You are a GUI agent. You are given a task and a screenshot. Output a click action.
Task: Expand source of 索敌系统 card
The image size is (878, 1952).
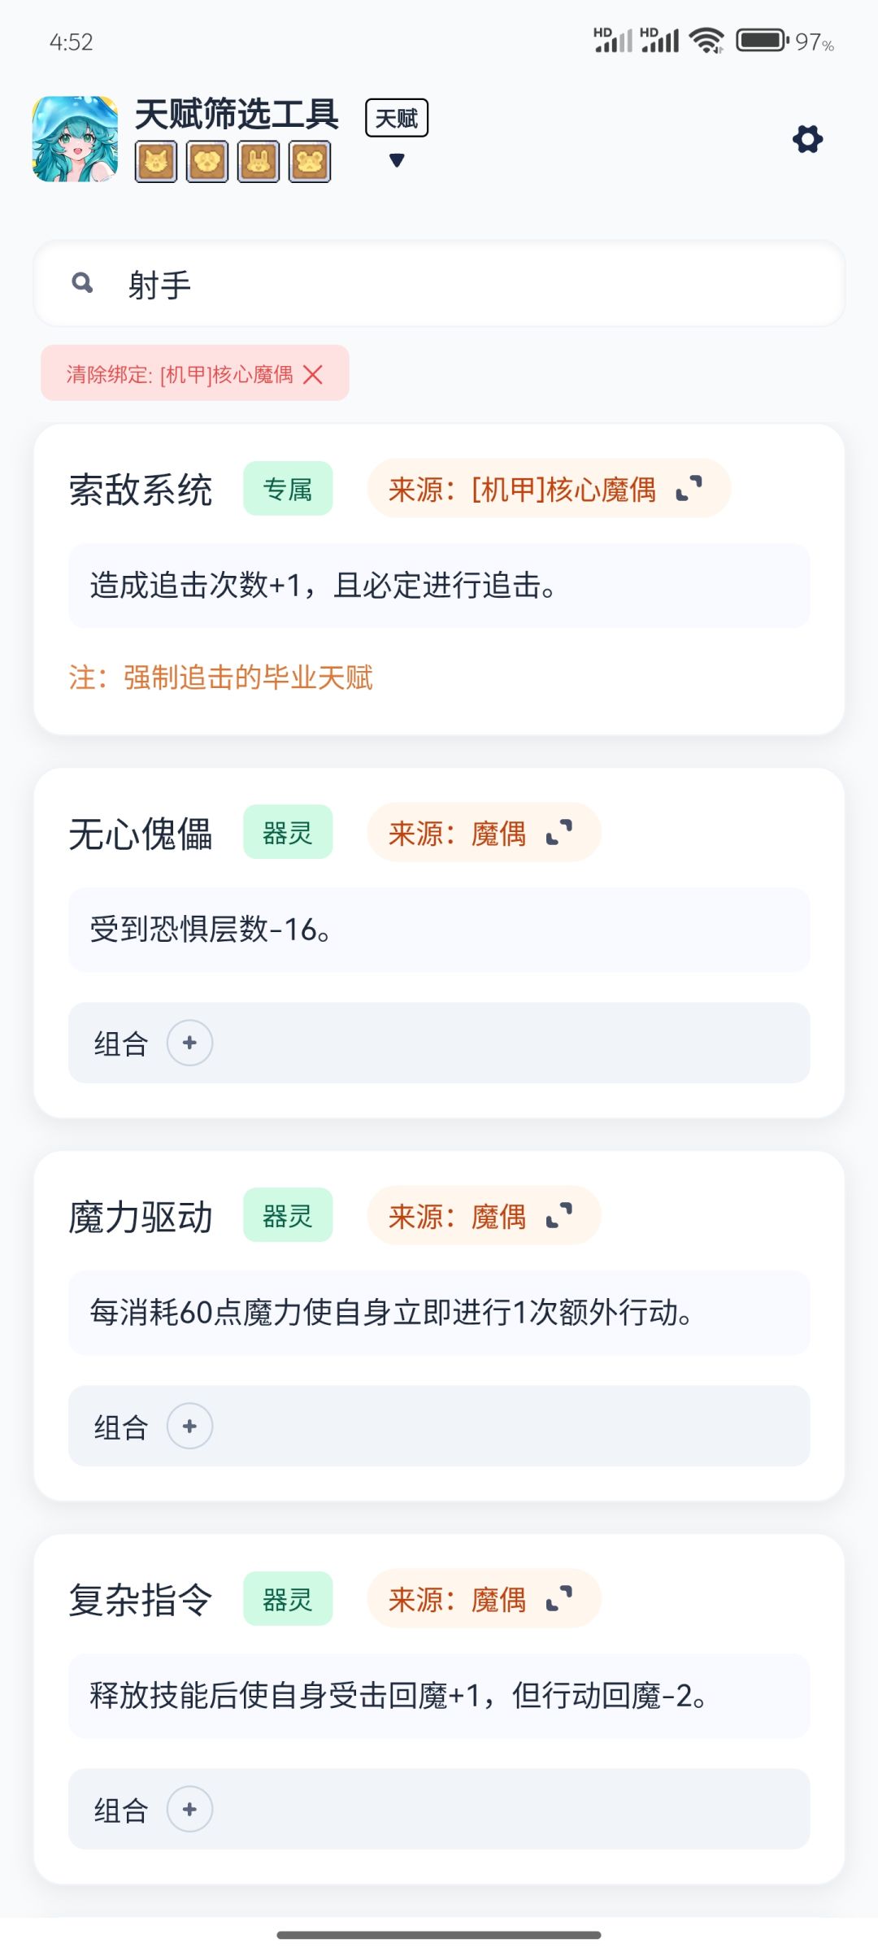(689, 489)
